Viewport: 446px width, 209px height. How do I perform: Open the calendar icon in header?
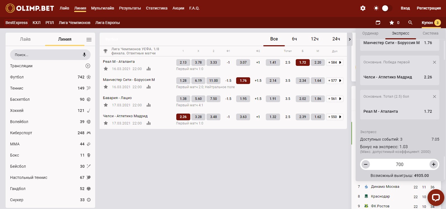[x=378, y=23]
